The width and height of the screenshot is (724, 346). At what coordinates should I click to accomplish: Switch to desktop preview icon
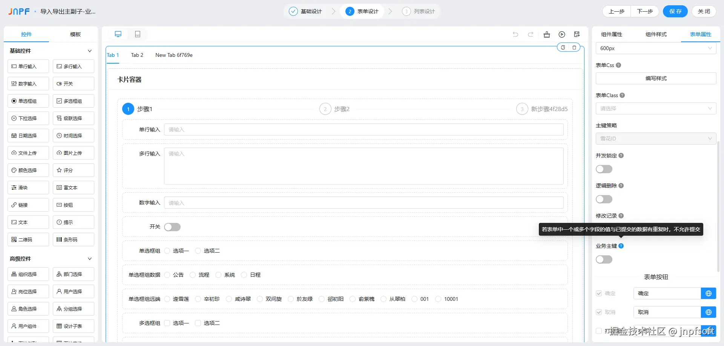118,34
